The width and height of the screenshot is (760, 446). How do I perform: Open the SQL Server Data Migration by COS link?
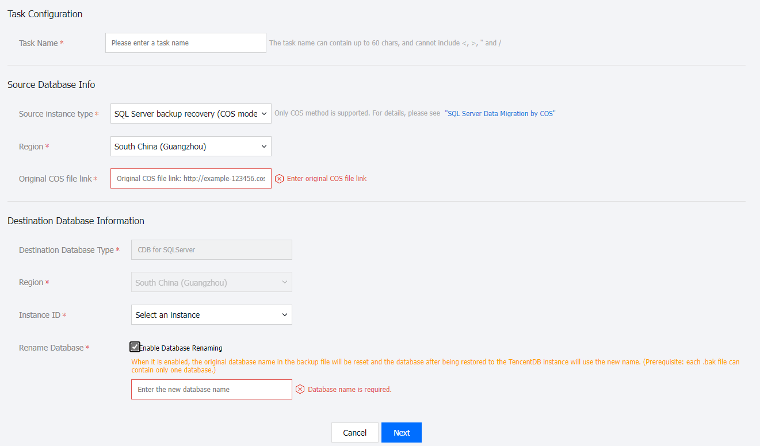[500, 114]
